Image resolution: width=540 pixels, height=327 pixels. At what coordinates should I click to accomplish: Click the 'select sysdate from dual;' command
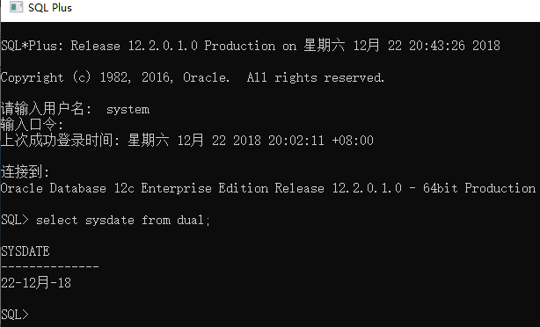(123, 220)
